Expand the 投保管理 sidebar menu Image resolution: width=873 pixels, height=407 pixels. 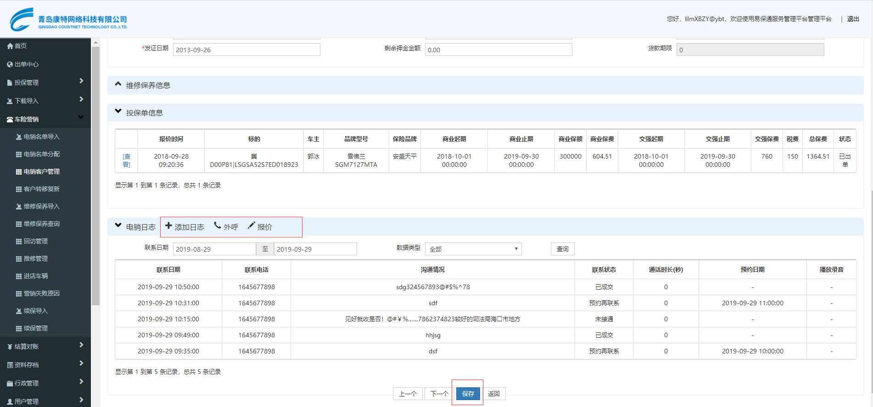click(45, 82)
